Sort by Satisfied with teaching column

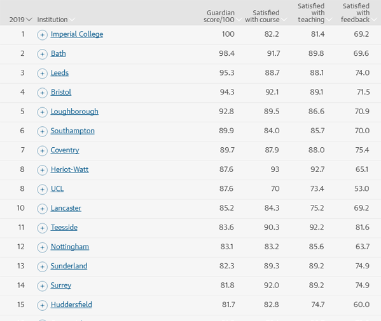point(311,13)
